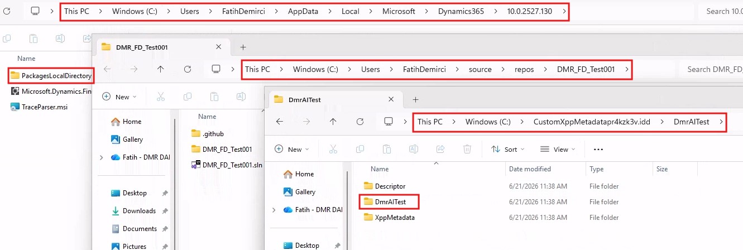The height and width of the screenshot is (250, 743).
Task: Close the DmrAITest tab
Action: (x=391, y=99)
